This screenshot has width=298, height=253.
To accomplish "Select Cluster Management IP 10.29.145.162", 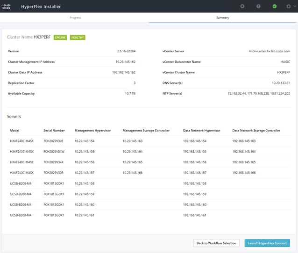I will tap(126, 62).
